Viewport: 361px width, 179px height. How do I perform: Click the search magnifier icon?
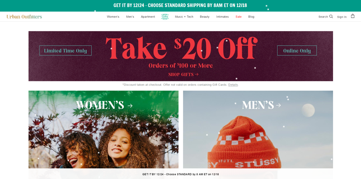point(331,16)
